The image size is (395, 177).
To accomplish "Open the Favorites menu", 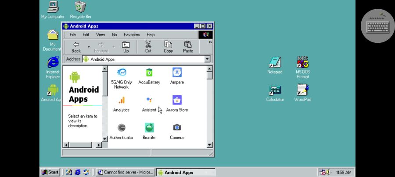I will point(132,35).
